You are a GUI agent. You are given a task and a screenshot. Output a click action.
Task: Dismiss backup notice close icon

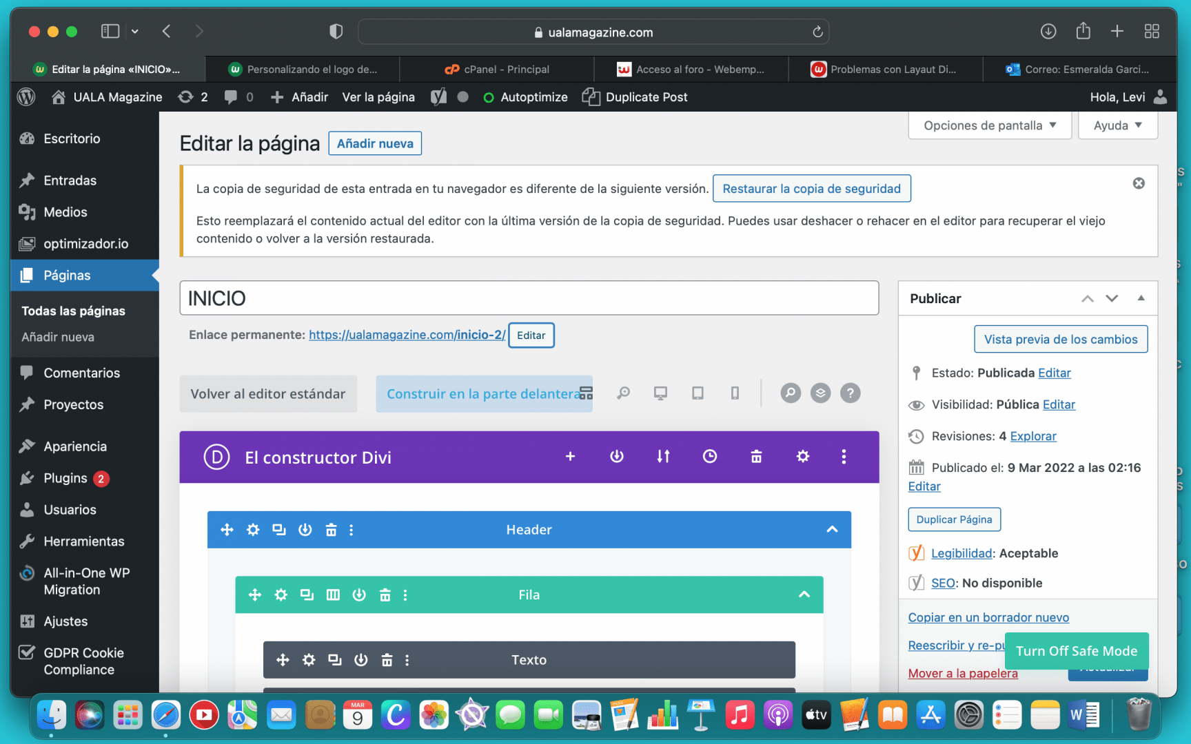pos(1139,183)
